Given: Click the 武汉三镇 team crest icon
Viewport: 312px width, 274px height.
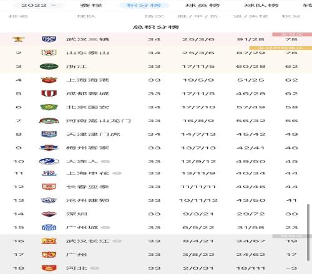Looking at the screenshot, I should coord(49,39).
